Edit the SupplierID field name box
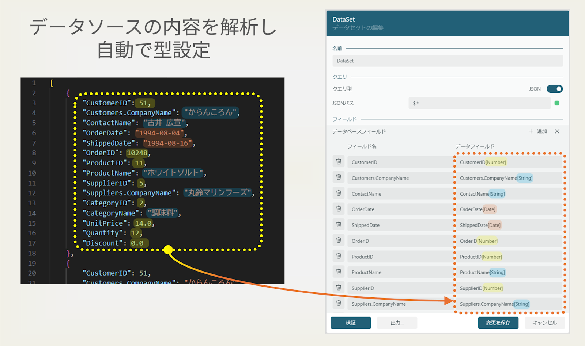 pos(400,288)
